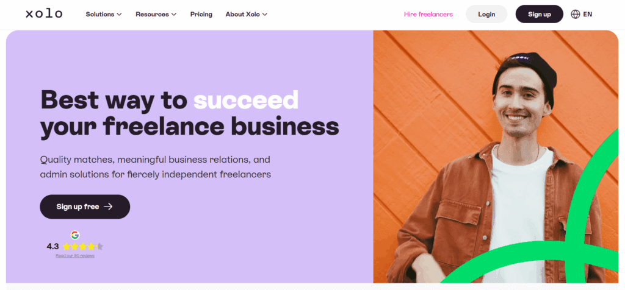
Task: Click the globe language icon
Action: 575,14
